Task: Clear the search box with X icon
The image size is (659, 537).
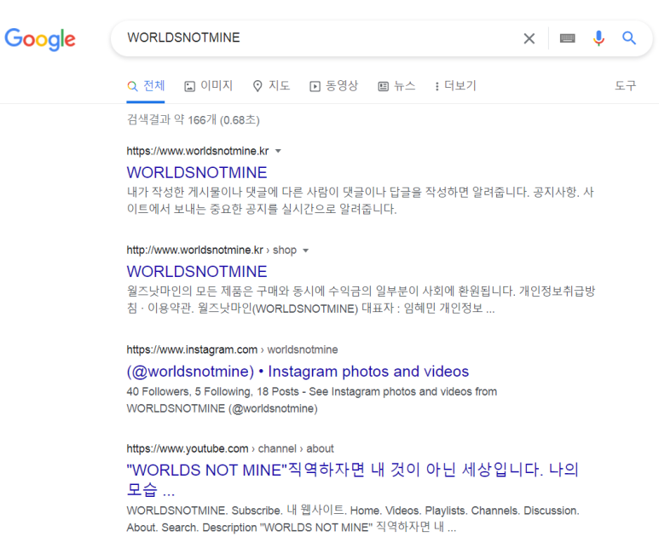Action: pos(529,38)
